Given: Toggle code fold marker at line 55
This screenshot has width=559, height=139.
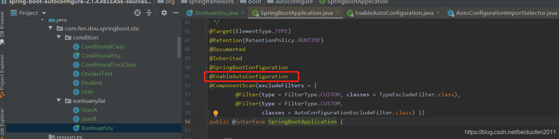Looking at the screenshot, I should pos(207,113).
